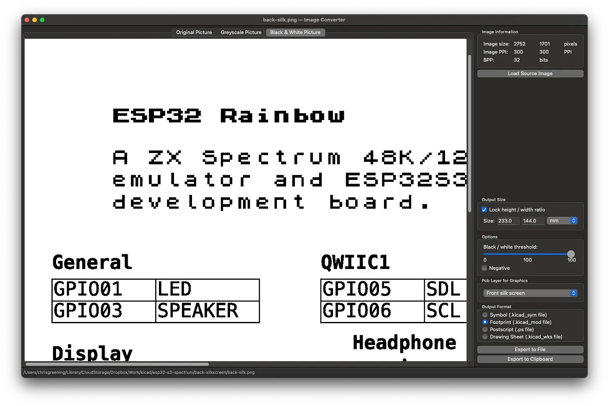Click the Load Source Image button

(530, 74)
